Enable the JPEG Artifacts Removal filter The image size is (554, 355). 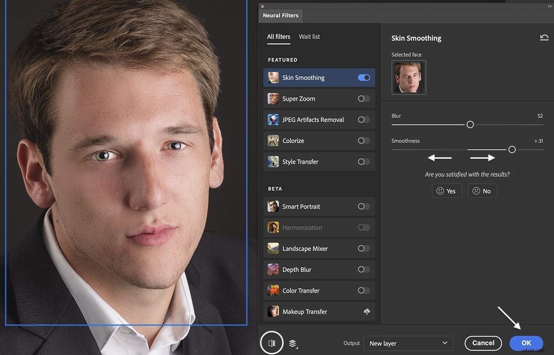363,119
